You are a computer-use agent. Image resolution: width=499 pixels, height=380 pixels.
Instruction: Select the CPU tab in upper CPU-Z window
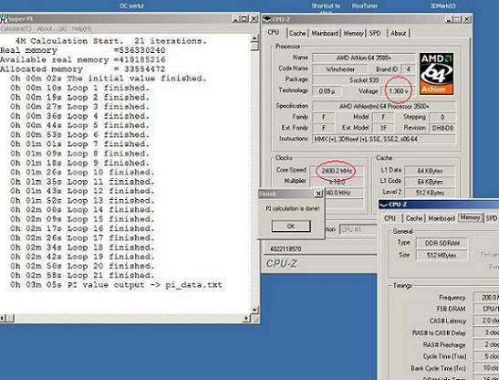274,33
